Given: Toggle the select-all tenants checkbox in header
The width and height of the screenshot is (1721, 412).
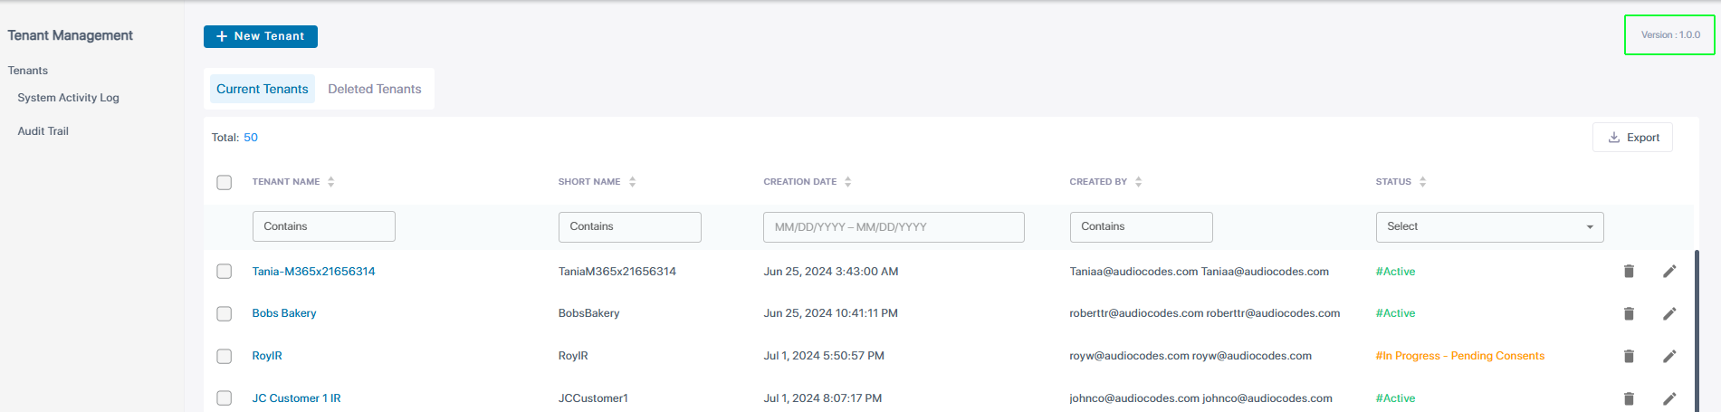Looking at the screenshot, I should coord(225,183).
